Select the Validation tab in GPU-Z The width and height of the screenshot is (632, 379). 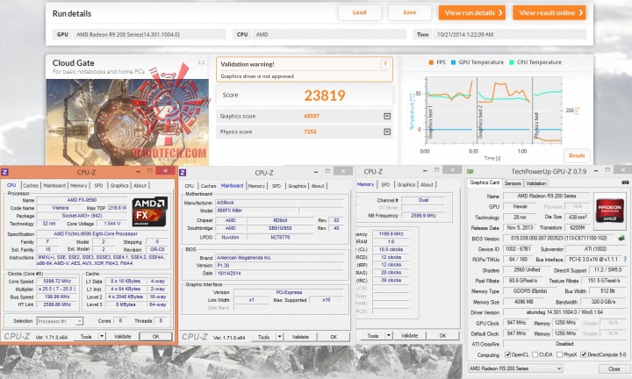pos(536,182)
